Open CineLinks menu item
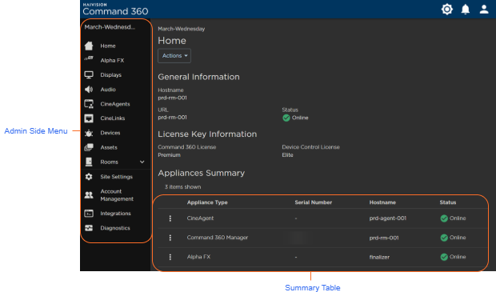The width and height of the screenshot is (496, 292). pyautogui.click(x=113, y=118)
